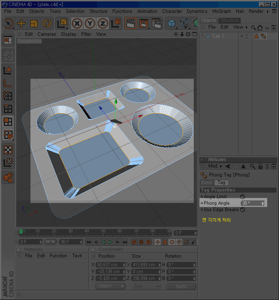Select Object Axis tool
This screenshot has width=279, height=300.
click(x=8, y=83)
